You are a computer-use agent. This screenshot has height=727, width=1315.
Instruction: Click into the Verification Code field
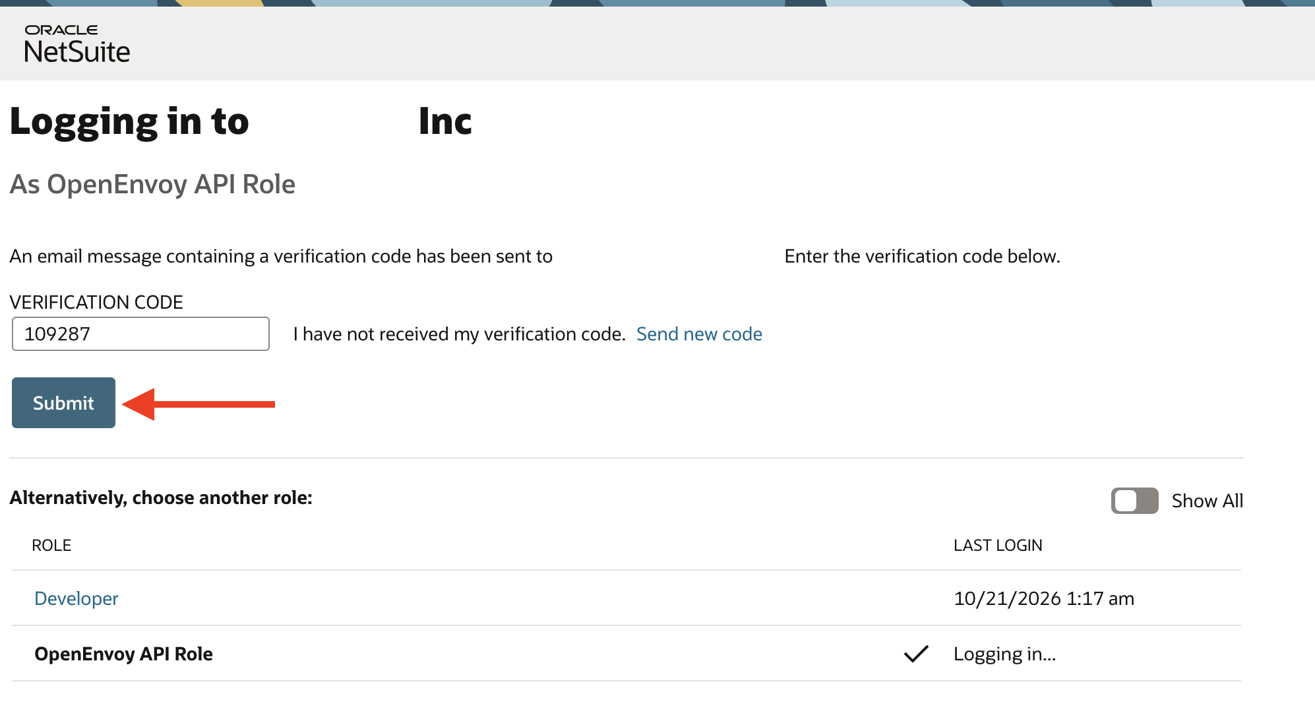coord(140,334)
